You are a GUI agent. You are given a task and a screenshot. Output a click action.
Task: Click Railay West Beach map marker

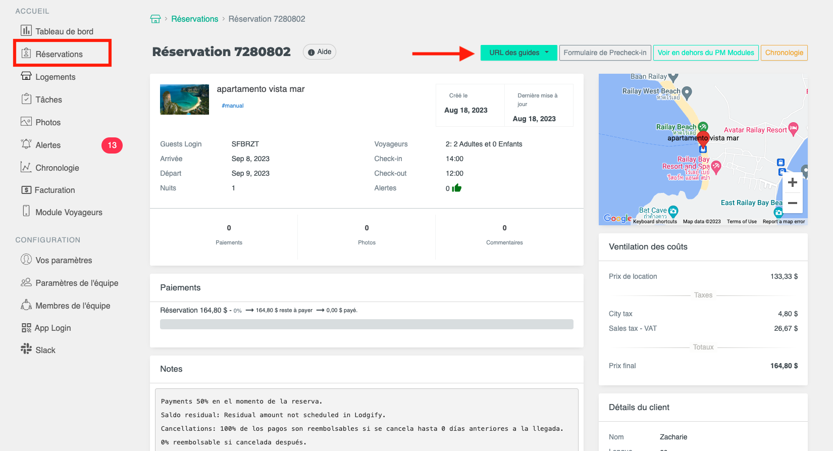[687, 92]
